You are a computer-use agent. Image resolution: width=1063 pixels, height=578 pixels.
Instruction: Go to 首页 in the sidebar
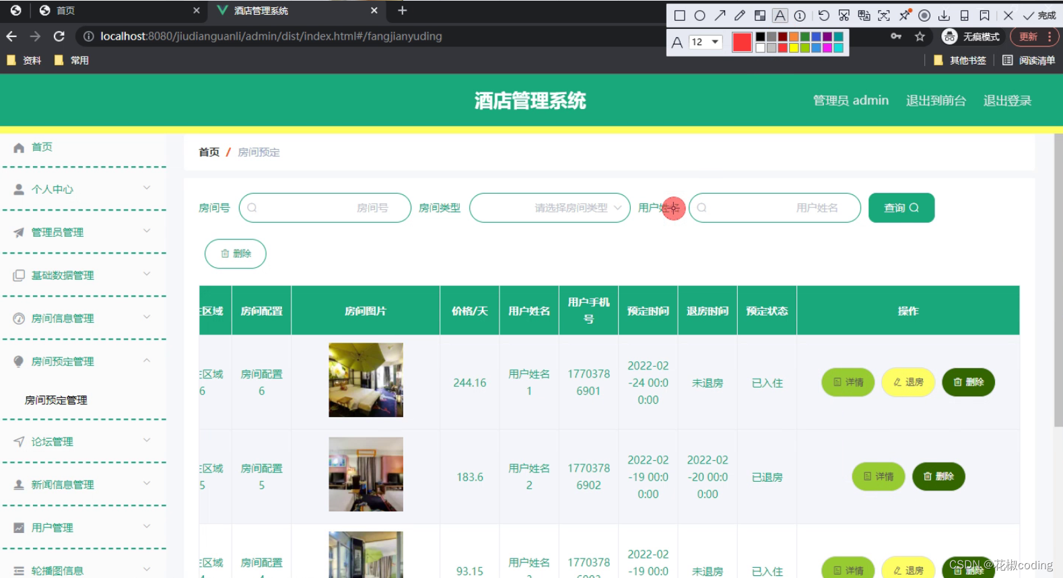click(84, 147)
